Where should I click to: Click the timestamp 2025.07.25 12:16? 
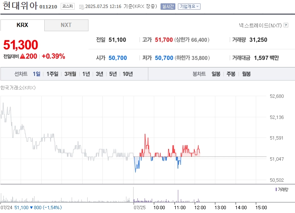click(x=103, y=6)
